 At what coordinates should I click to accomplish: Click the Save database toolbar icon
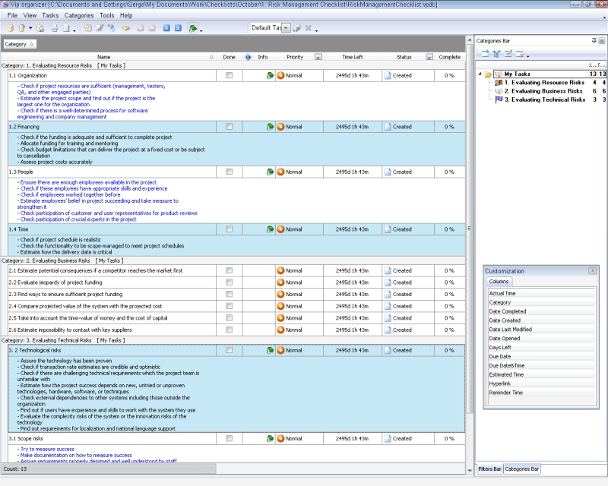40,29
